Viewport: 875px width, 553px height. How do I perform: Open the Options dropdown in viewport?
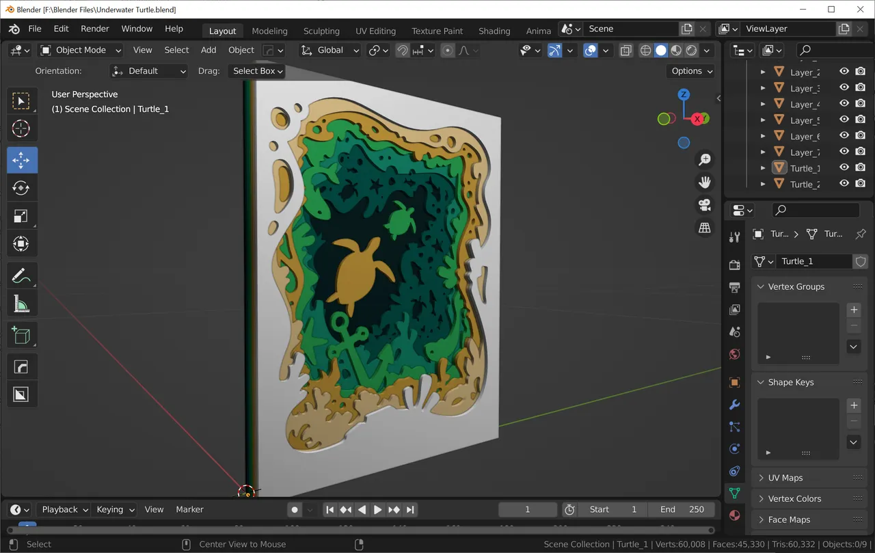tap(690, 71)
